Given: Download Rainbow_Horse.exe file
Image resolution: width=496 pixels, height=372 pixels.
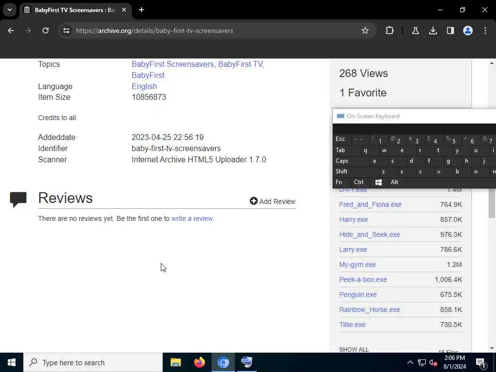Looking at the screenshot, I should 370,310.
